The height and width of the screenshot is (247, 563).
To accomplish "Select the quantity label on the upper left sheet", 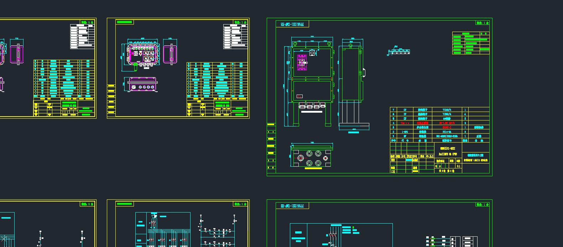I will (x=87, y=22).
